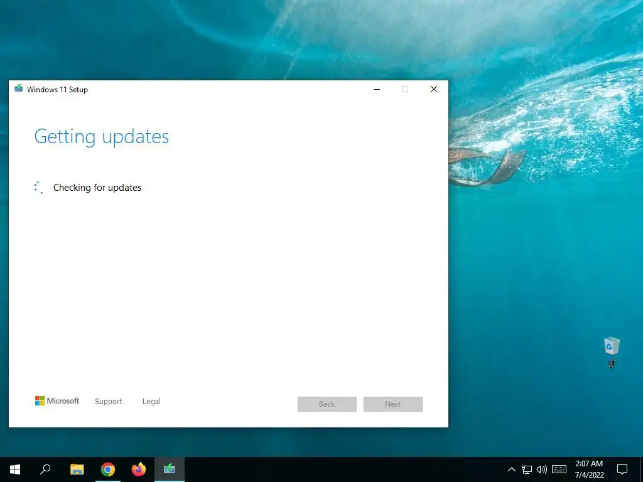Open the Legal link

point(151,402)
